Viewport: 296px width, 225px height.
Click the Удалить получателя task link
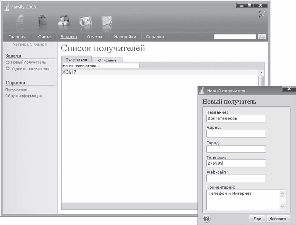pos(30,69)
